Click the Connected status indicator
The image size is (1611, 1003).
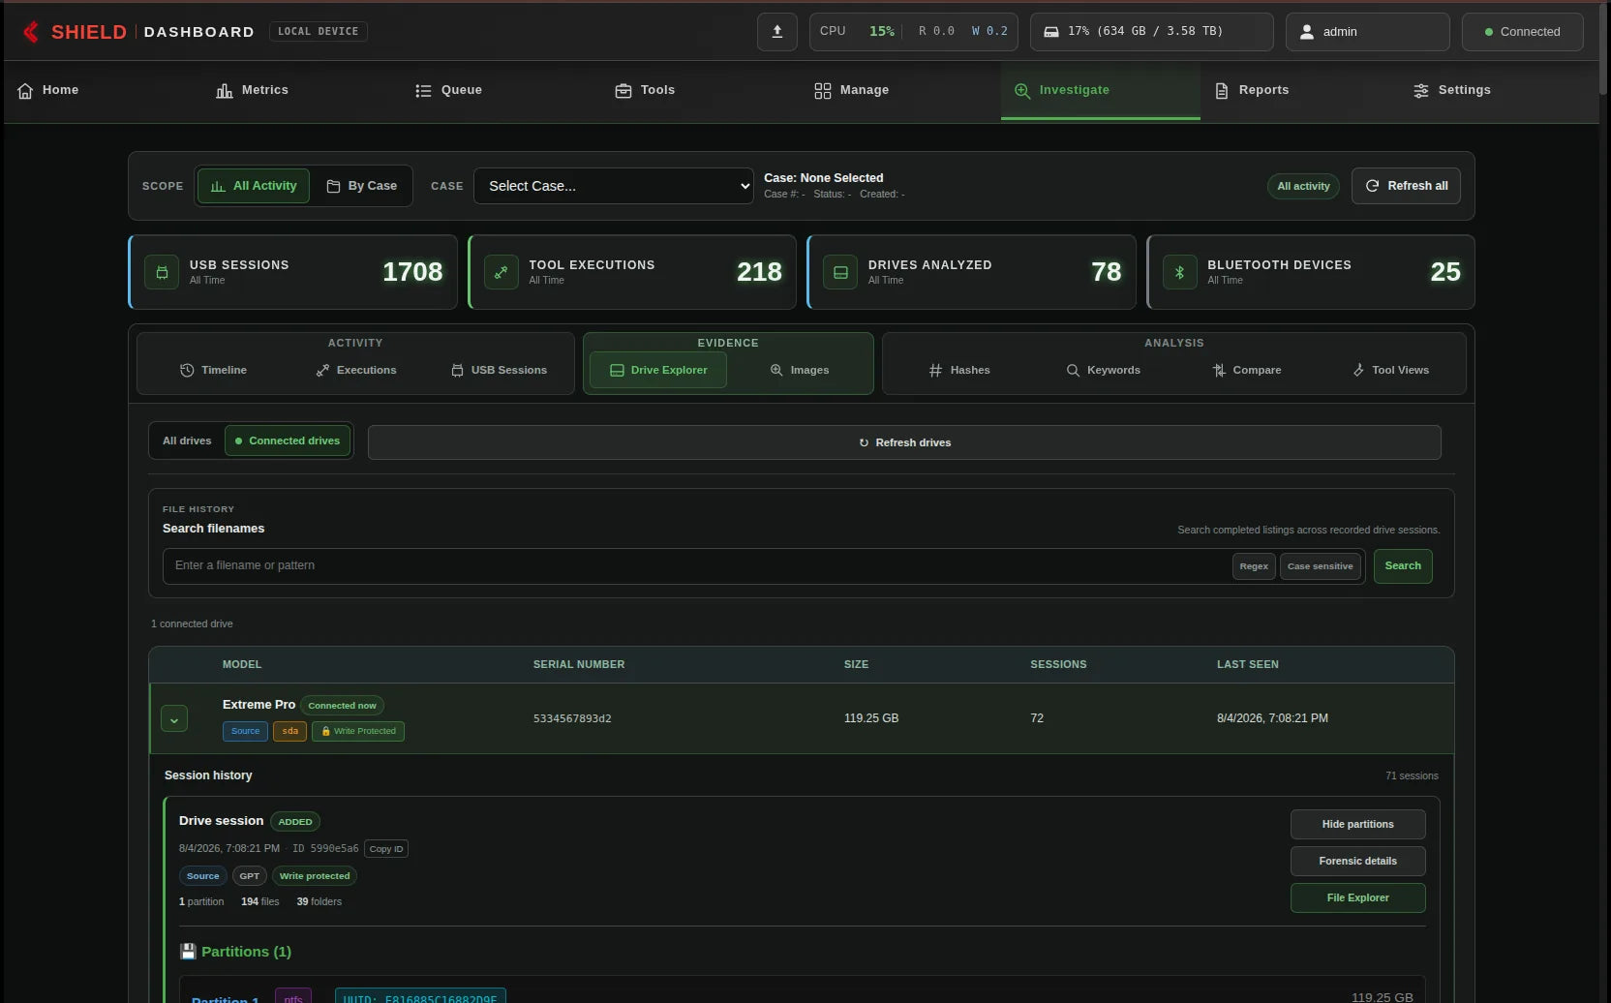tap(1522, 32)
